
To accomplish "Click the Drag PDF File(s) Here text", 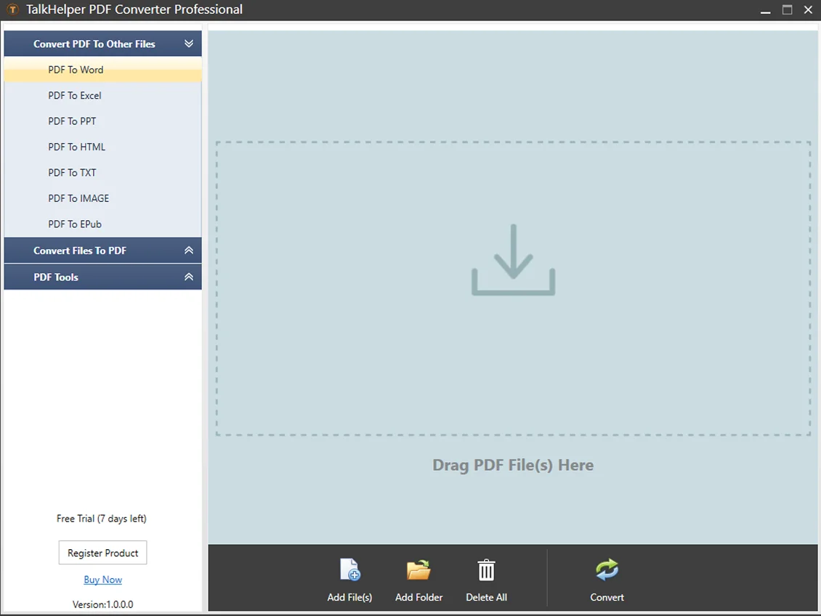I will coord(513,465).
